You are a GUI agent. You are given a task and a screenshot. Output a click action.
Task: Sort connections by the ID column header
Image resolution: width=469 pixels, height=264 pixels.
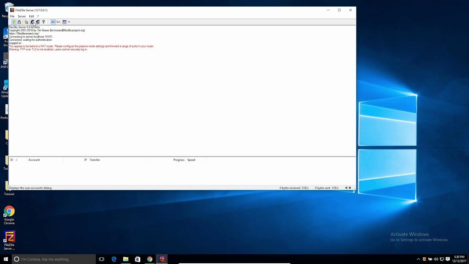[18, 160]
